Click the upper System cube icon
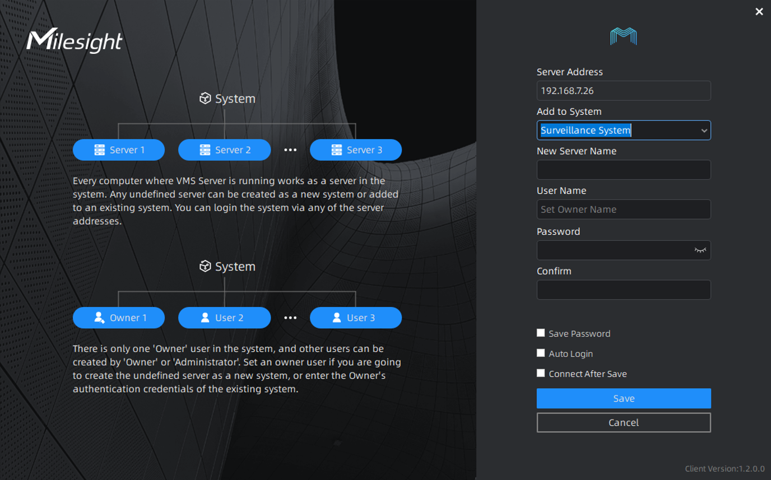Screen dimensions: 771x480 click(205, 99)
